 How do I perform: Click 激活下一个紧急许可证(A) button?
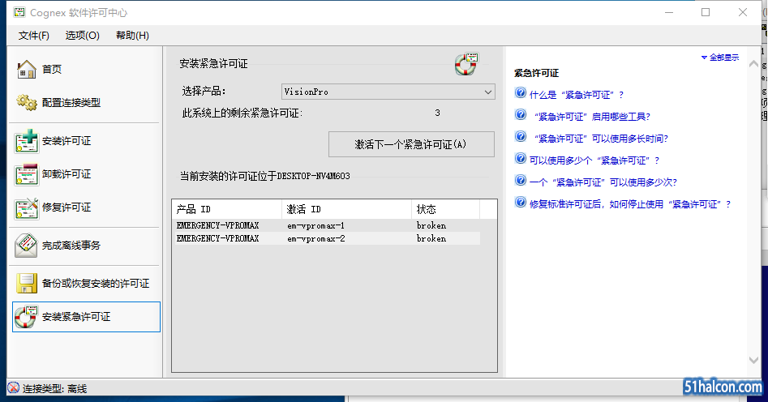point(411,144)
